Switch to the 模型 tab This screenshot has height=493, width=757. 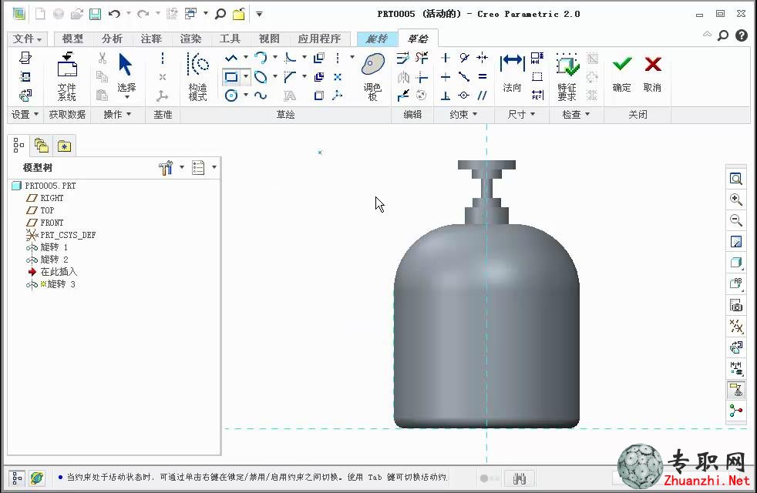point(72,39)
